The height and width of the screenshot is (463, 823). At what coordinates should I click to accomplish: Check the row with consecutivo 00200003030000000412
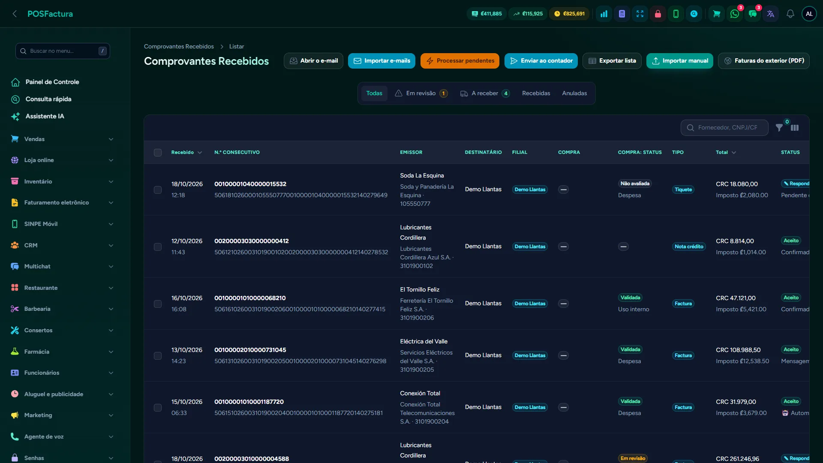click(x=158, y=247)
